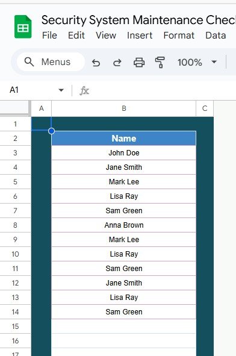Click the select-all corner box

tap(15, 108)
